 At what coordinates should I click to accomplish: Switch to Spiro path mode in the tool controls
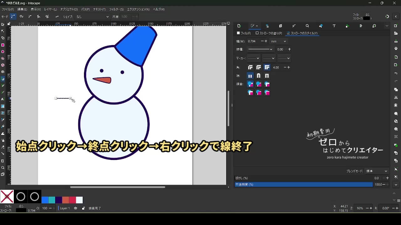[x=21, y=17]
